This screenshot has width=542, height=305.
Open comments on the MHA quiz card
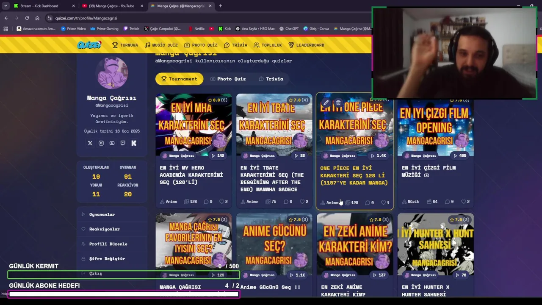click(208, 202)
